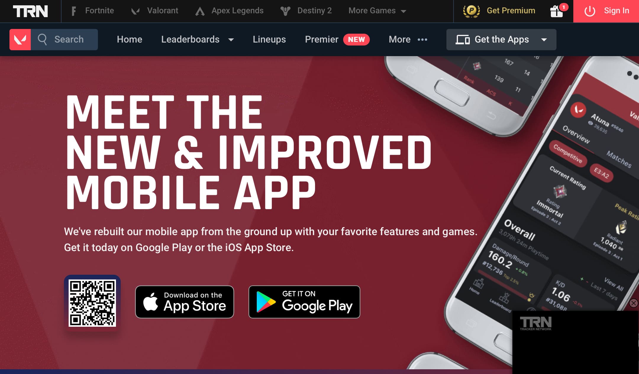639x374 pixels.
Task: Expand the Get the Apps dropdown
Action: tap(544, 39)
